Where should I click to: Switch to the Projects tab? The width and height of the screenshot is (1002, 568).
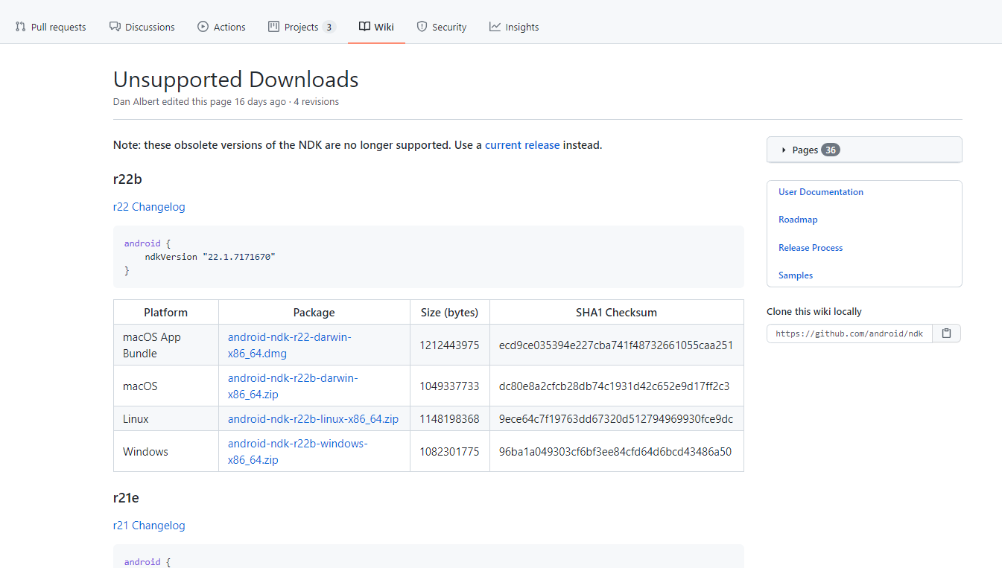coord(302,27)
